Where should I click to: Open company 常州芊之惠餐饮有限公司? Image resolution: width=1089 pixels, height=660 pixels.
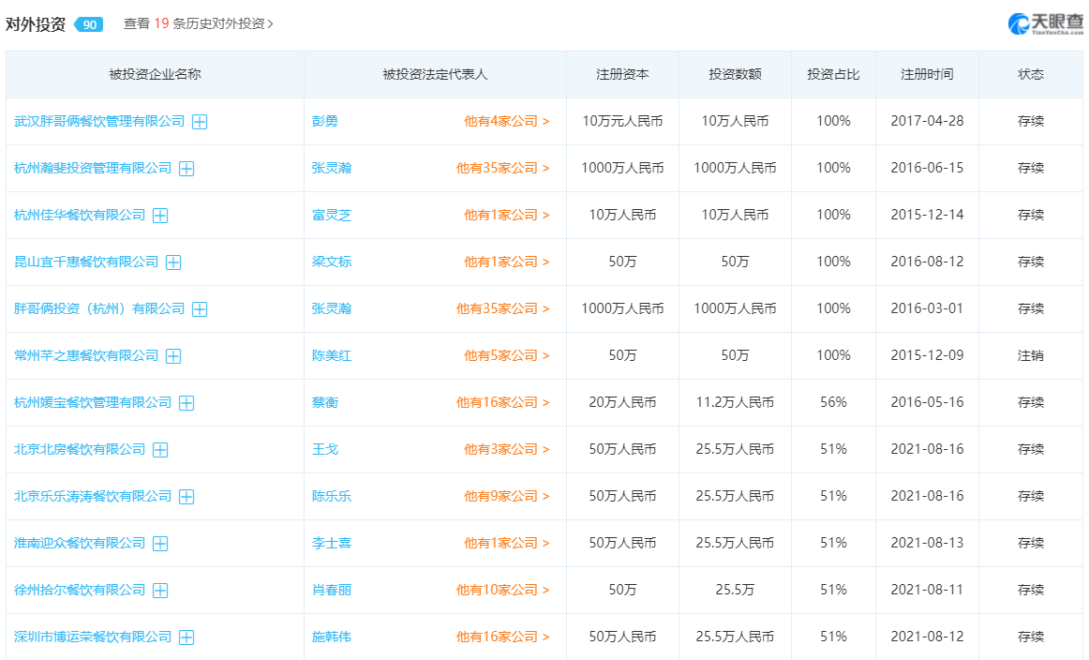(86, 355)
